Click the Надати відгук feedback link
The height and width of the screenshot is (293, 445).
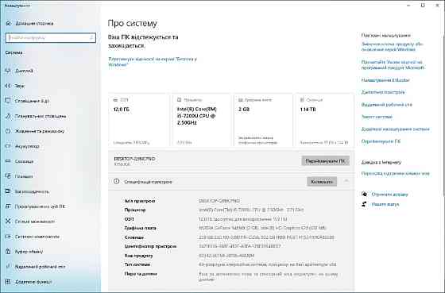pyautogui.click(x=385, y=204)
